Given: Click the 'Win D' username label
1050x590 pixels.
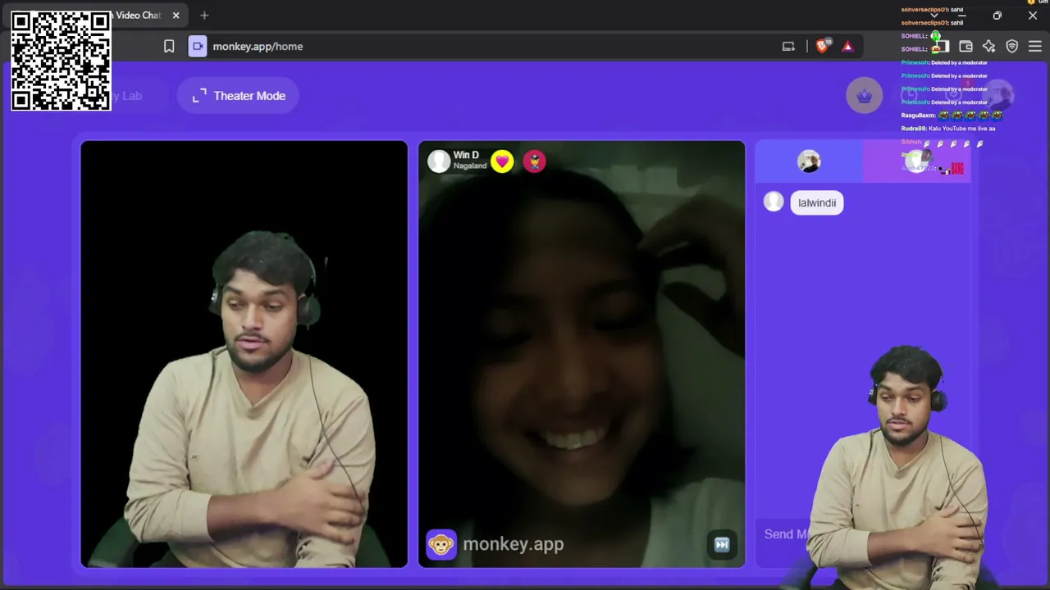Looking at the screenshot, I should [x=466, y=155].
